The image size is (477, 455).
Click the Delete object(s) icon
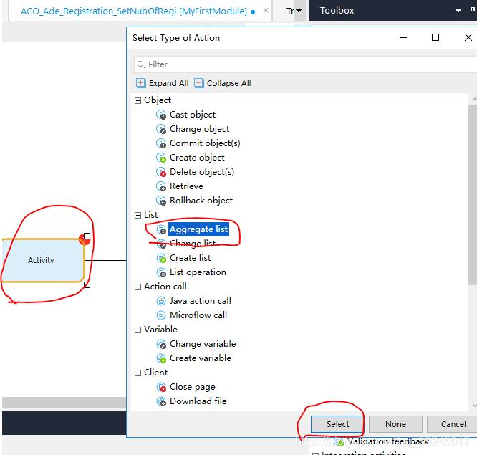tap(161, 172)
